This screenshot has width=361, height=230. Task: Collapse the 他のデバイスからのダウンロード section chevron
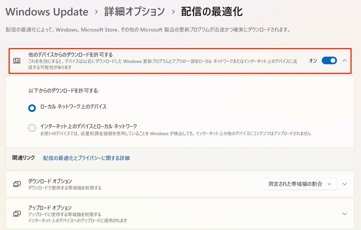(x=345, y=61)
